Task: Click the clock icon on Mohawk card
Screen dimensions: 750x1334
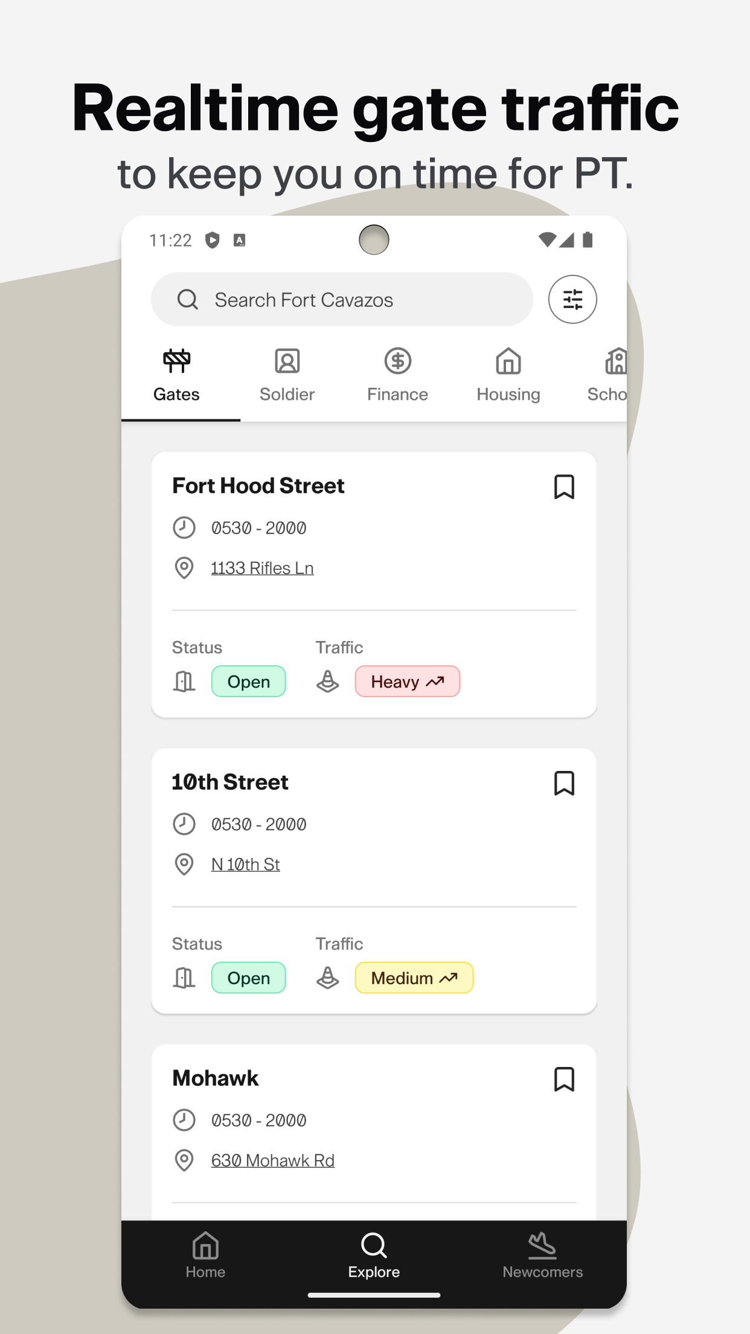Action: (184, 1120)
